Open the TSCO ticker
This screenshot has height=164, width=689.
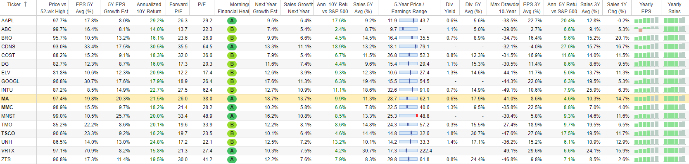pyautogui.click(x=8, y=133)
